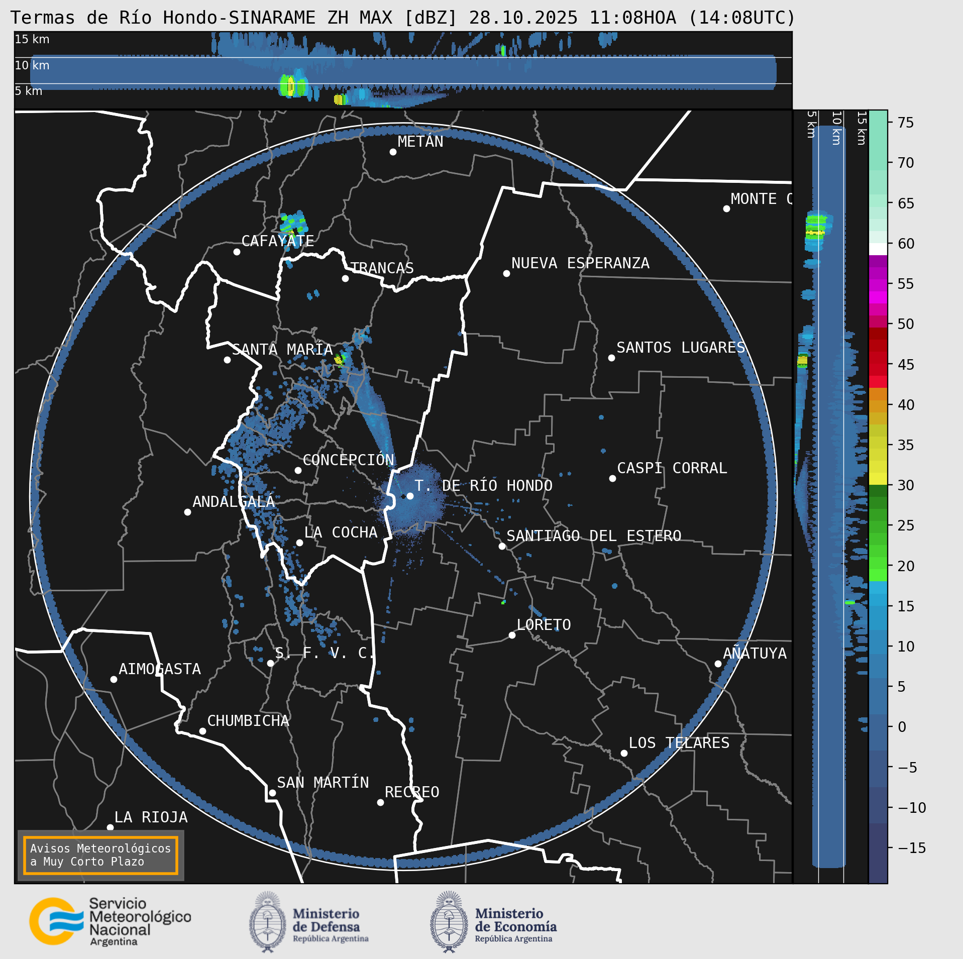Click the white 60 dBZ color swatch

(x=878, y=249)
